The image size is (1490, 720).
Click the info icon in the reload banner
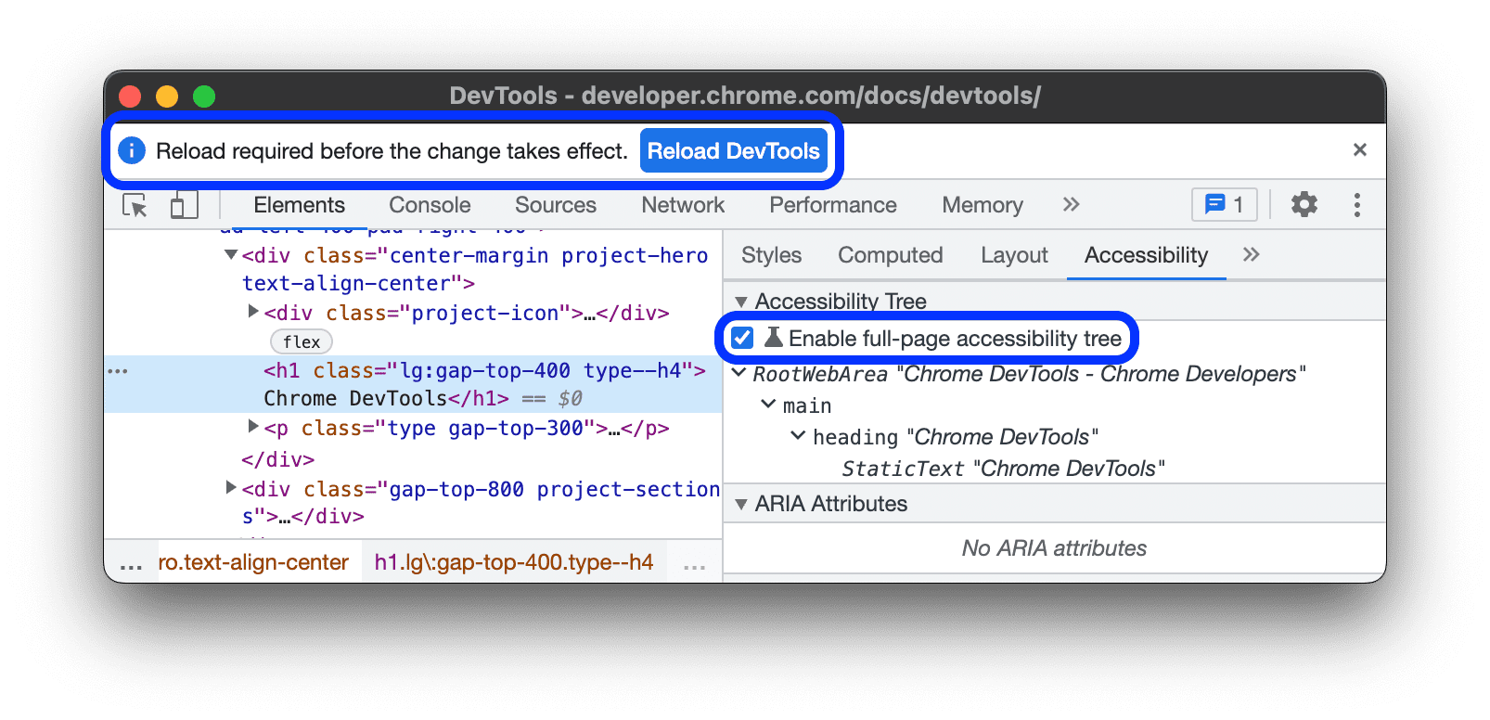[x=132, y=149]
